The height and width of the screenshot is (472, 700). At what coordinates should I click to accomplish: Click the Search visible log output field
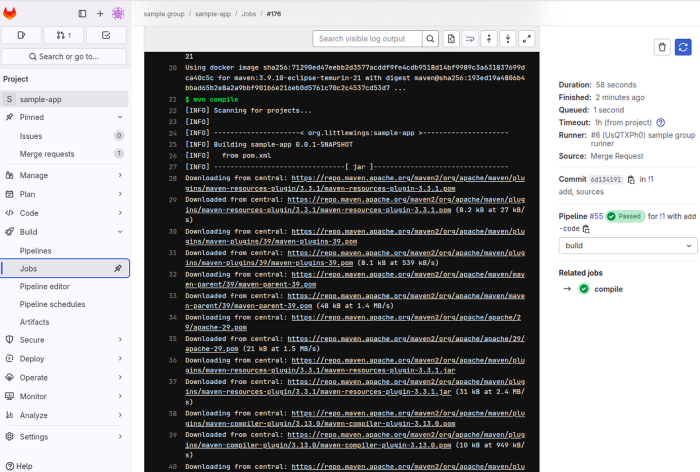367,39
